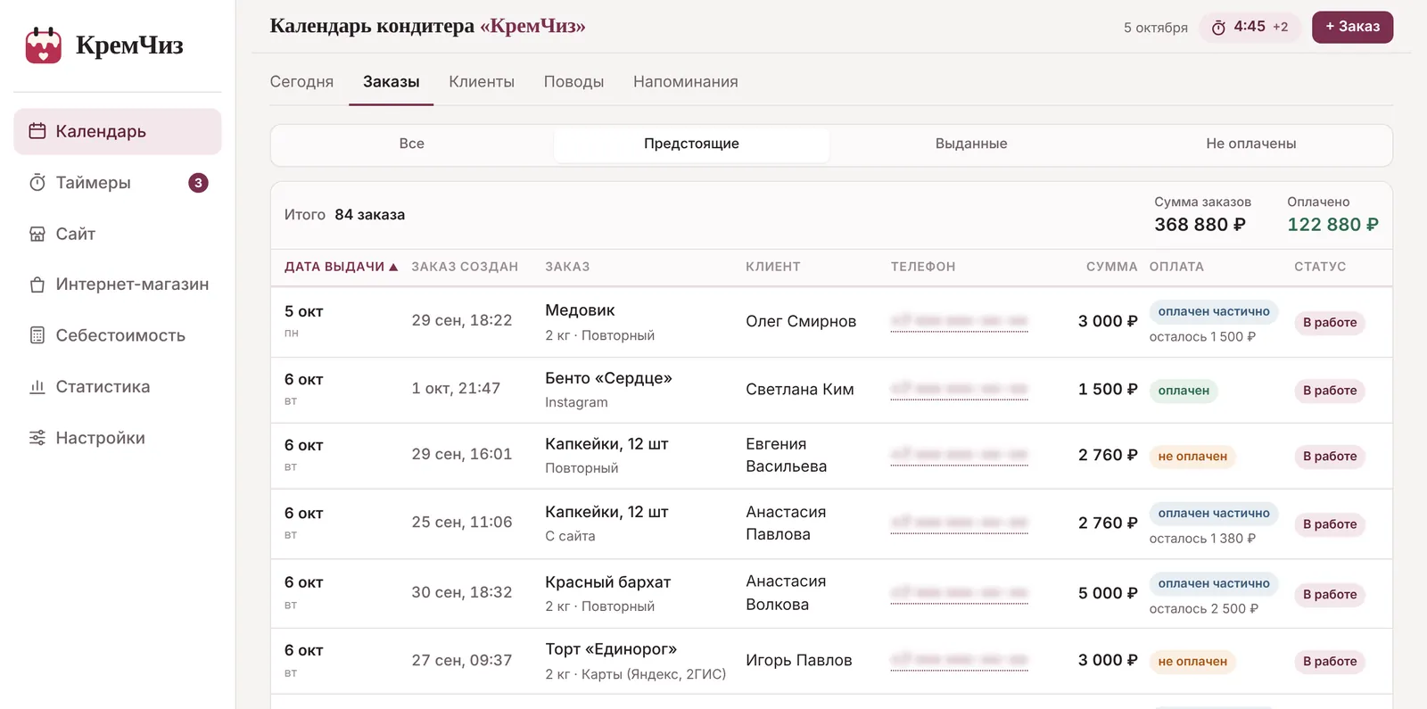
Task: Click the 5 октября date label
Action: (x=1156, y=28)
